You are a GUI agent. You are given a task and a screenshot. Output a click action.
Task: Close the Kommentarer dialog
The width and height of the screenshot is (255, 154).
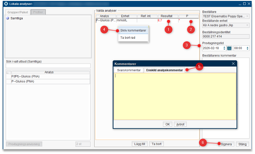click(233, 64)
